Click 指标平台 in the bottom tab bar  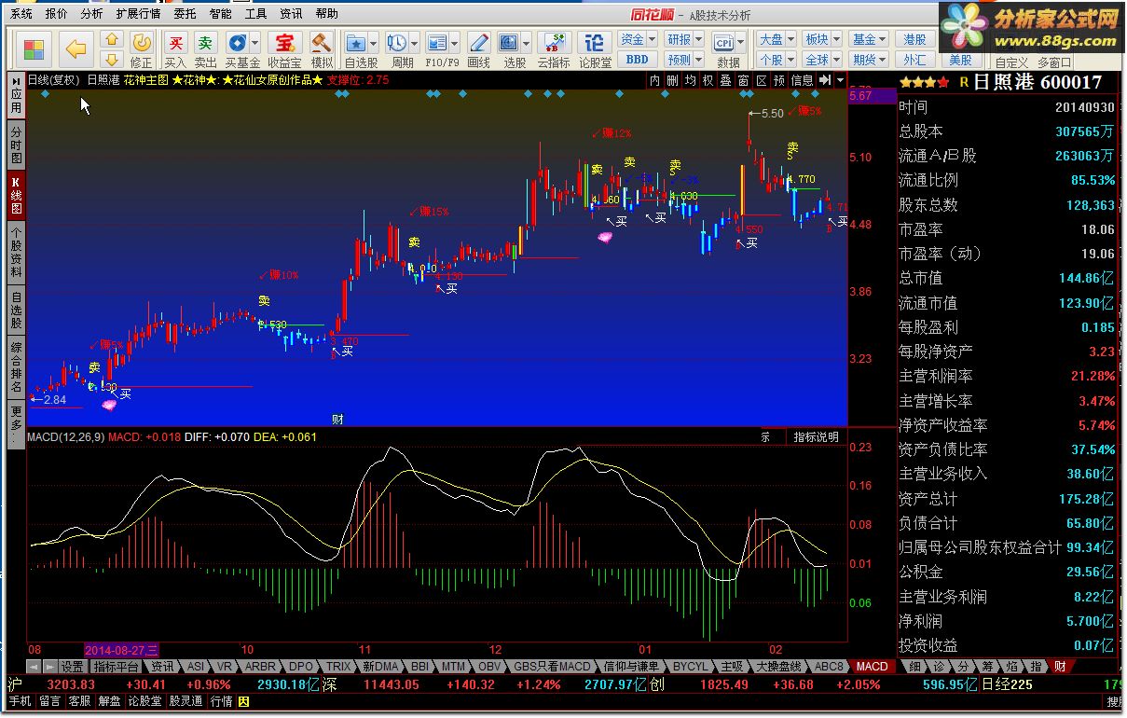(x=116, y=666)
